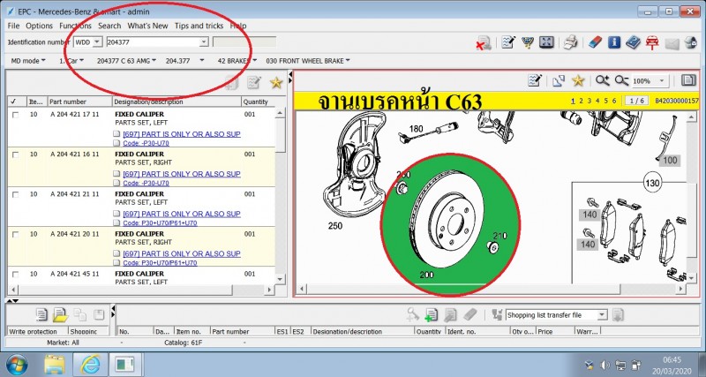
Task: Click the detach picture window icon
Action: [559, 81]
